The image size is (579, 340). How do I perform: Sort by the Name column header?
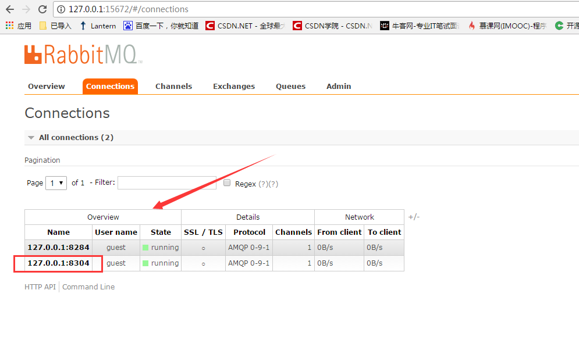coord(58,232)
